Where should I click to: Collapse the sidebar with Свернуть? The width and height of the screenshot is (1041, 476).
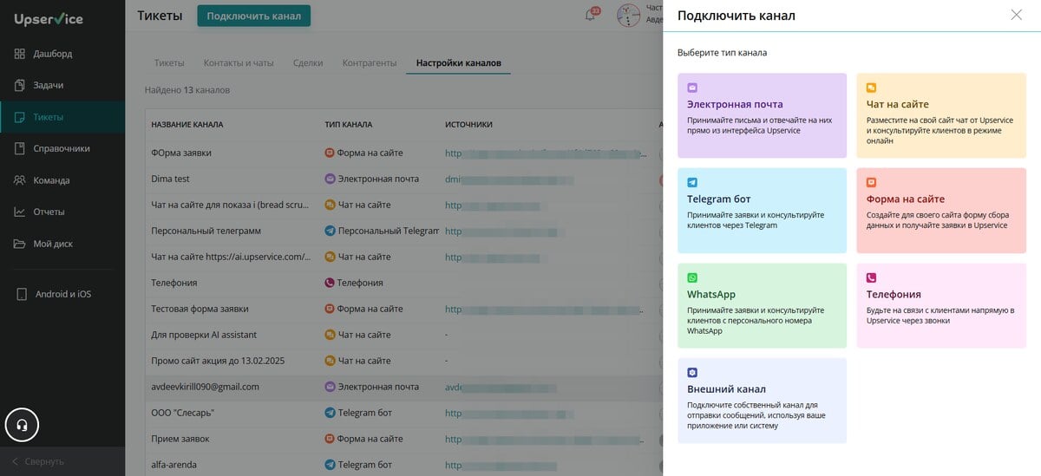(x=39, y=461)
